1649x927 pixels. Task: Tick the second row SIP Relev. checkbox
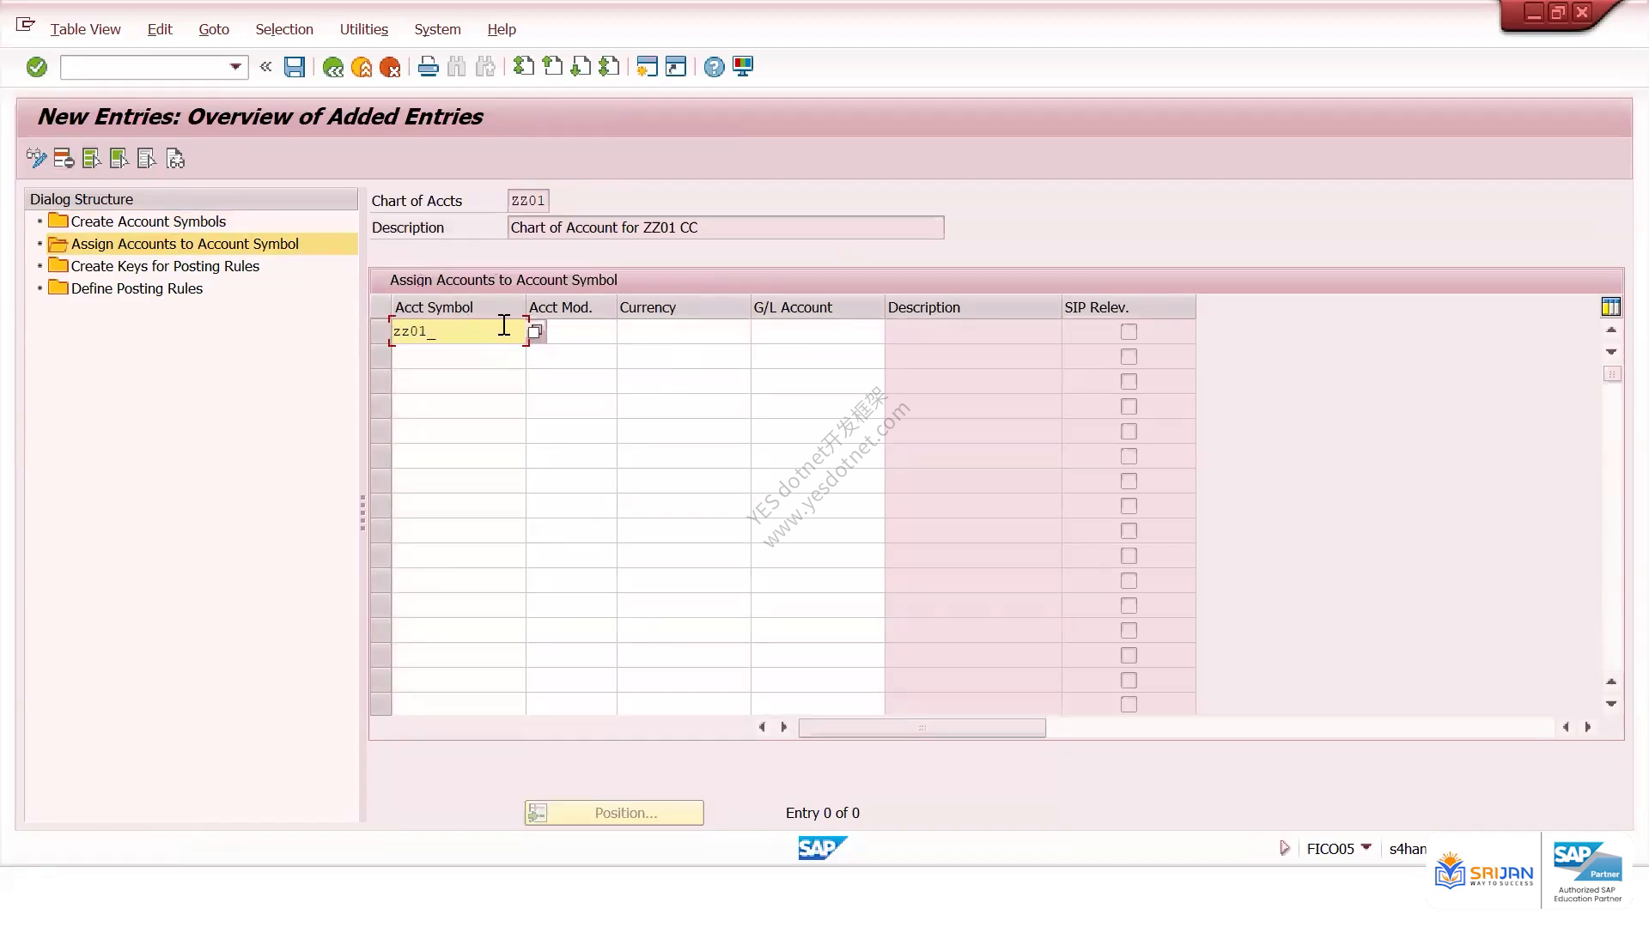[x=1129, y=356]
